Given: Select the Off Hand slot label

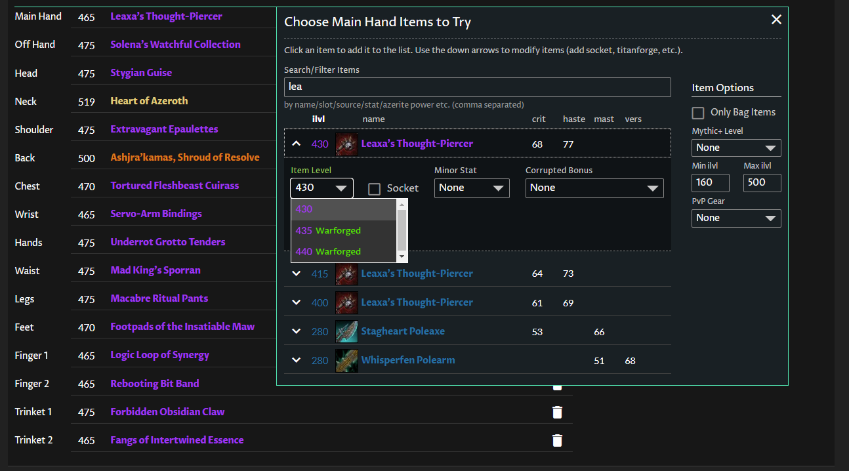Looking at the screenshot, I should click(x=35, y=45).
